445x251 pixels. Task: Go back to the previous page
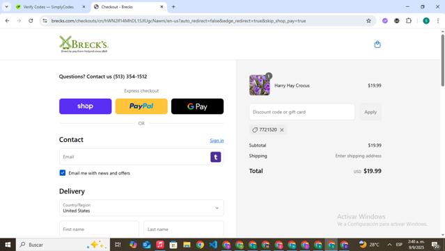[8, 21]
